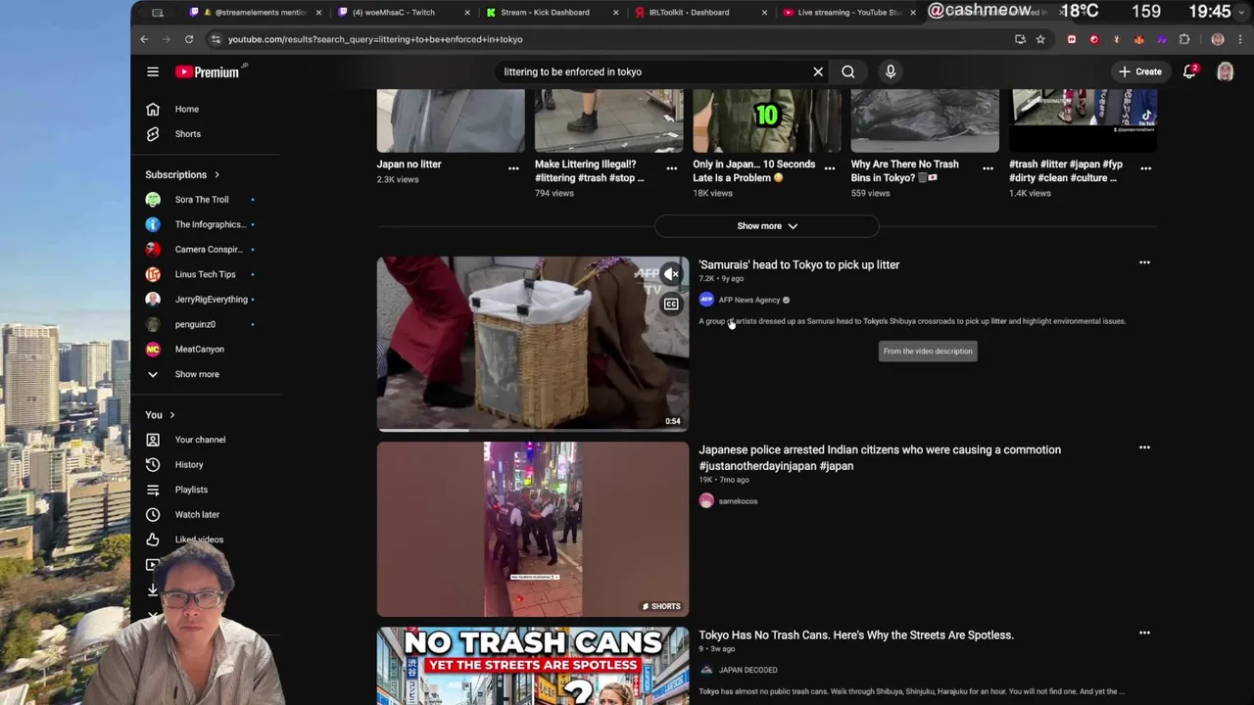This screenshot has width=1254, height=705.
Task: Open Japanese police arrested video title
Action: (x=880, y=457)
